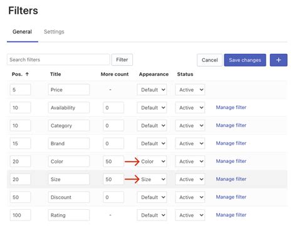Viewport: 297px width, 228px height.
Task: Click position field for Size row
Action: click(20, 179)
